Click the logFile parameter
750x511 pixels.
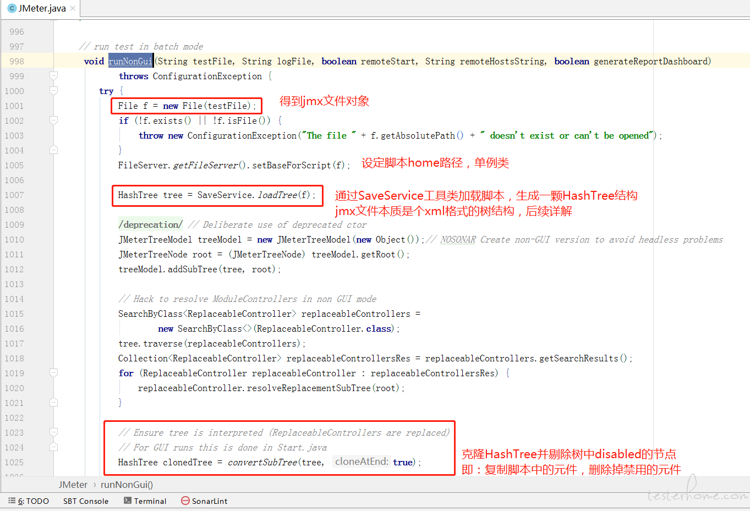click(x=294, y=61)
